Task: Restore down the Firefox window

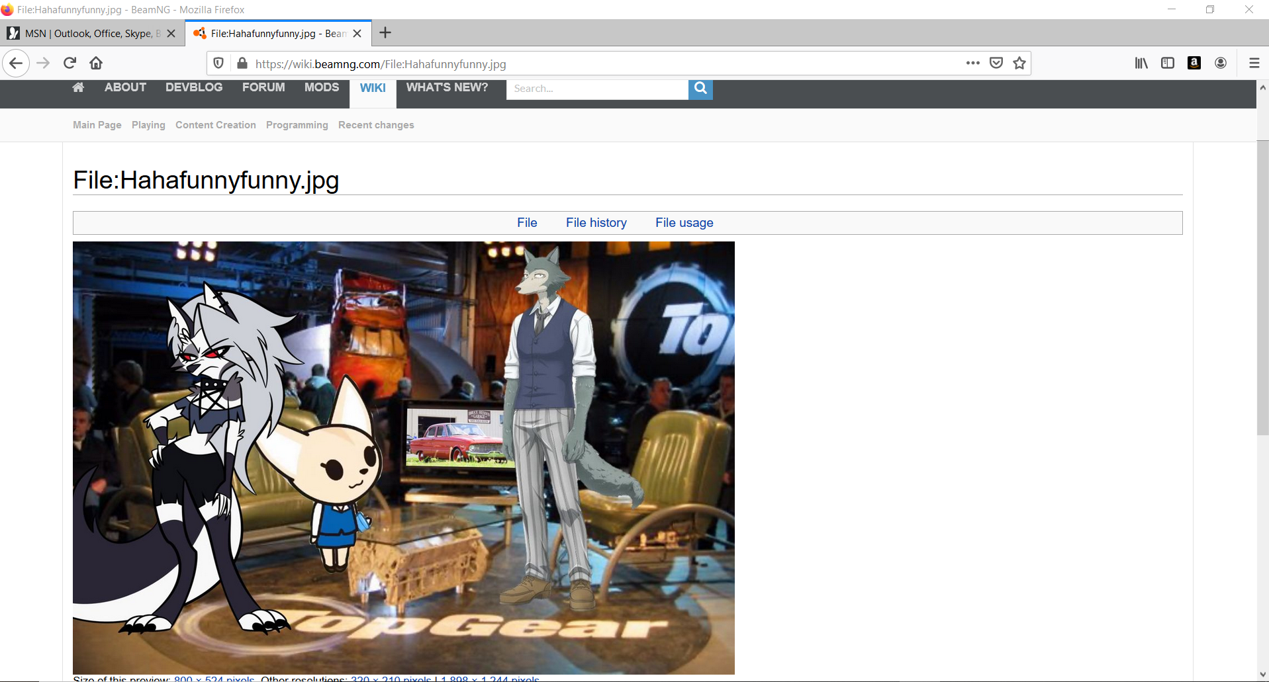Action: [x=1209, y=9]
